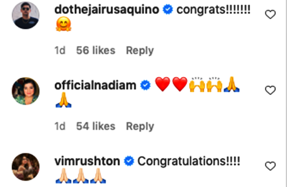
Task: Like dothejairusaquino's congrats comment with heart icon
Action: tap(270, 15)
